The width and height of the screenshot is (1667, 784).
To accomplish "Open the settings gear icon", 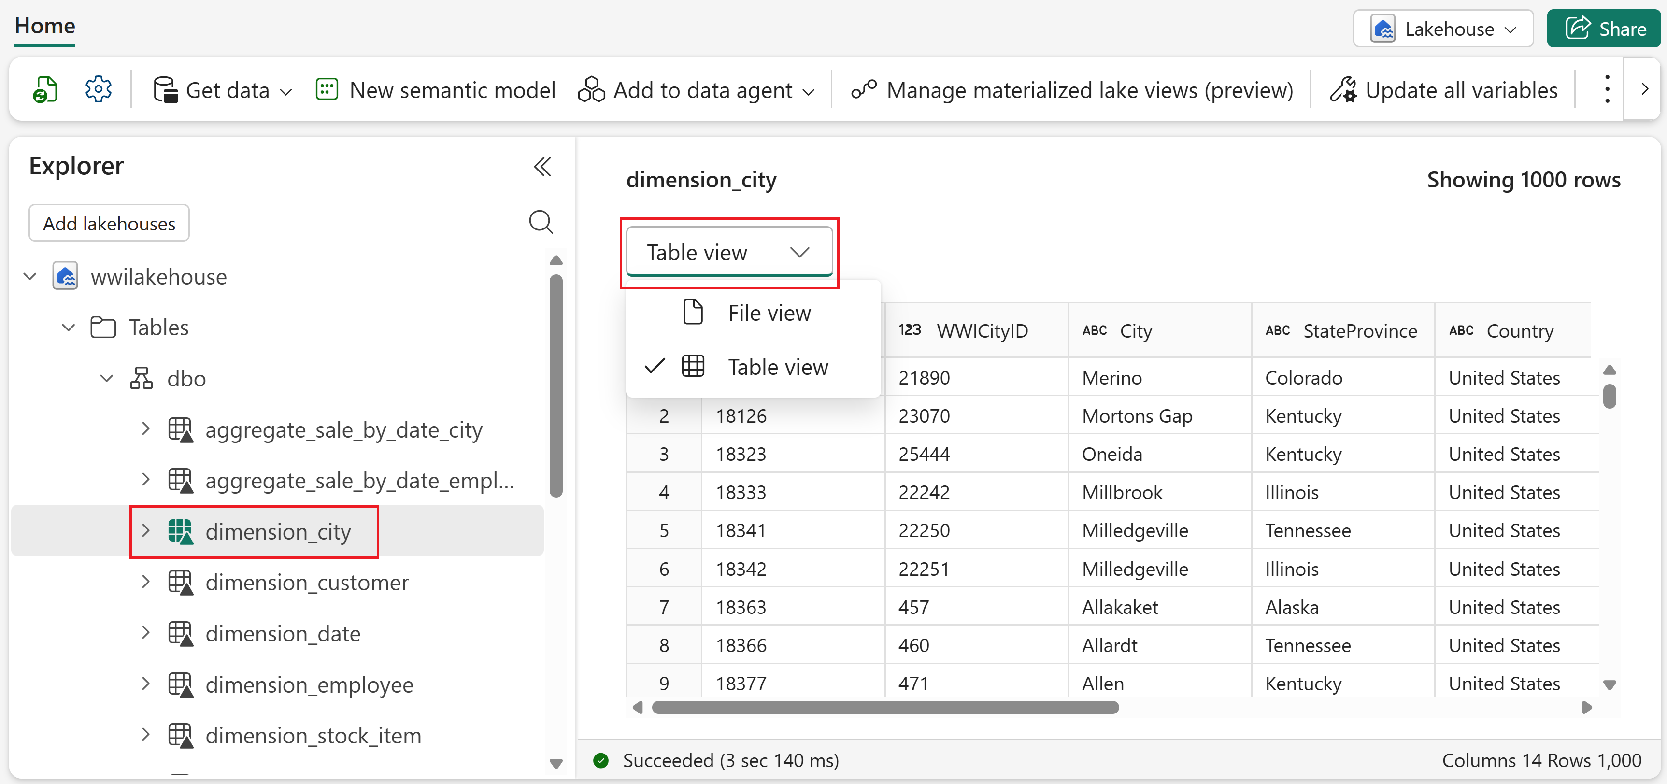I will 99,89.
